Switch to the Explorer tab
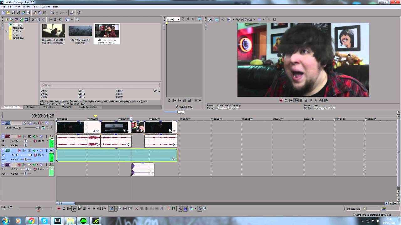Image resolution: width=401 pixels, height=225 pixels. pyautogui.click(x=31, y=107)
